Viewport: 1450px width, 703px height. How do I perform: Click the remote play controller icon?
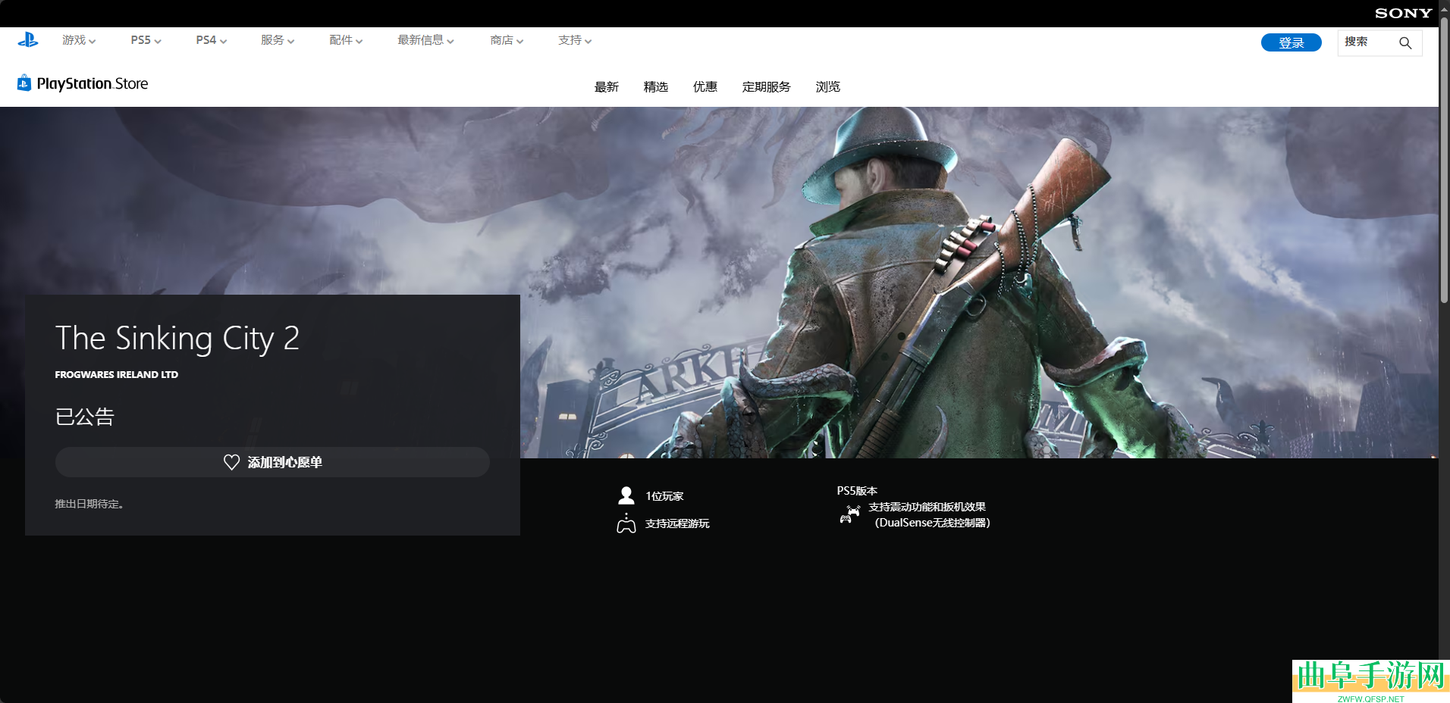pos(626,523)
